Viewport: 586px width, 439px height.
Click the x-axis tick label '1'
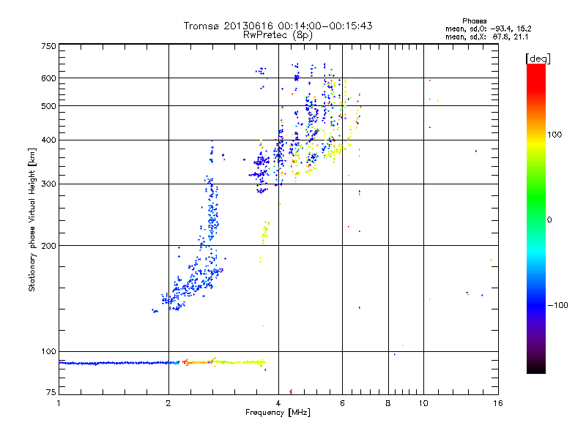pyautogui.click(x=59, y=403)
